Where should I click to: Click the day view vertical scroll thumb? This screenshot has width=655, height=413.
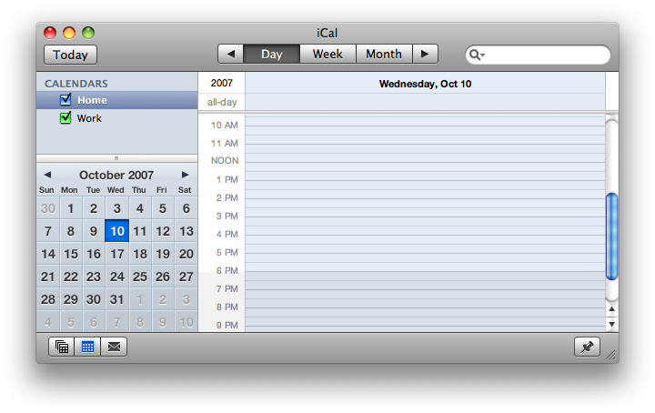(611, 235)
